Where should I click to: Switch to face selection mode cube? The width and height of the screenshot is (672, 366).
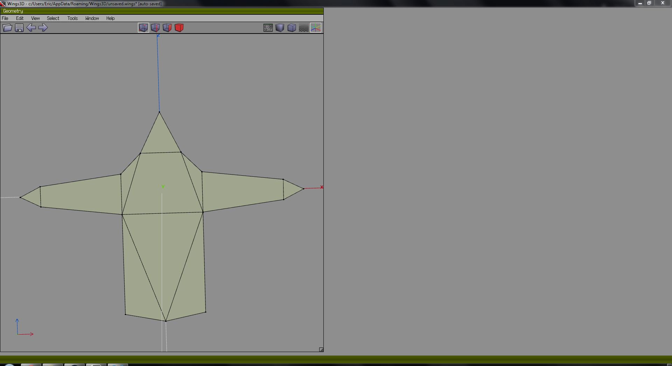167,28
